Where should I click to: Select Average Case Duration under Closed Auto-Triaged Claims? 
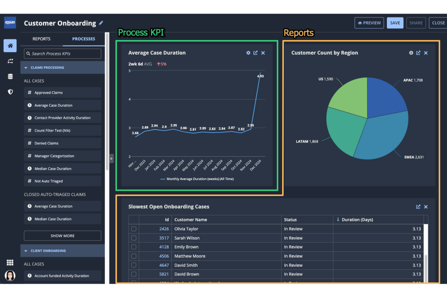[63, 206]
